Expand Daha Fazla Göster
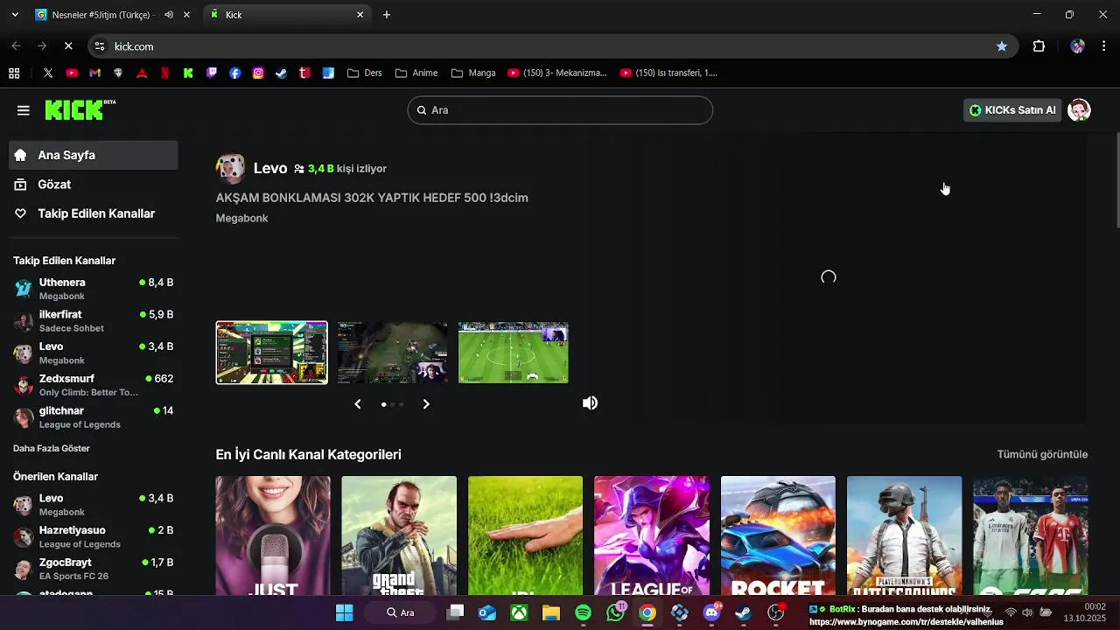Image resolution: width=1120 pixels, height=630 pixels. [52, 448]
